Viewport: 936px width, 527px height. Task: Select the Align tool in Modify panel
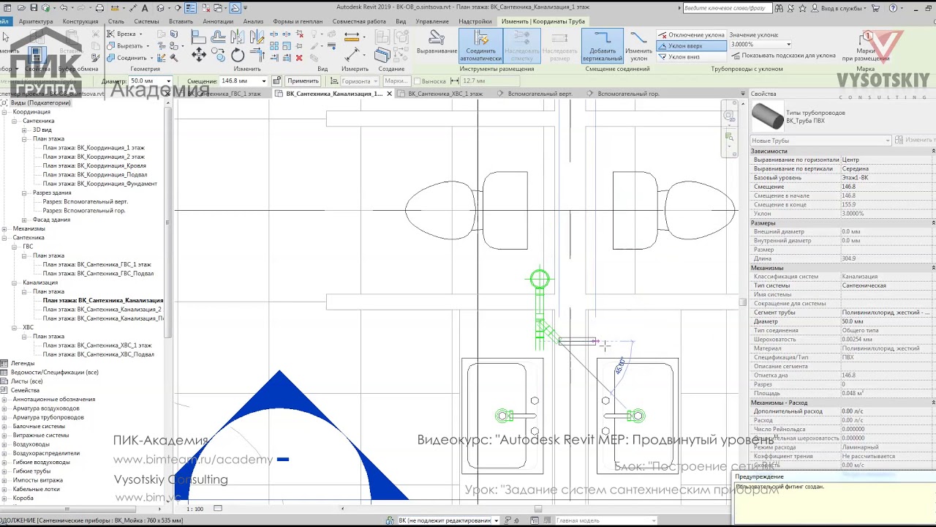pos(198,37)
